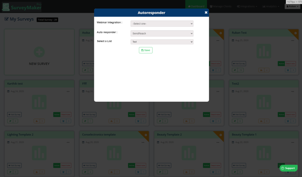Expand the Analytics menu
Viewport: 302px width, 177px height.
click(x=271, y=6)
